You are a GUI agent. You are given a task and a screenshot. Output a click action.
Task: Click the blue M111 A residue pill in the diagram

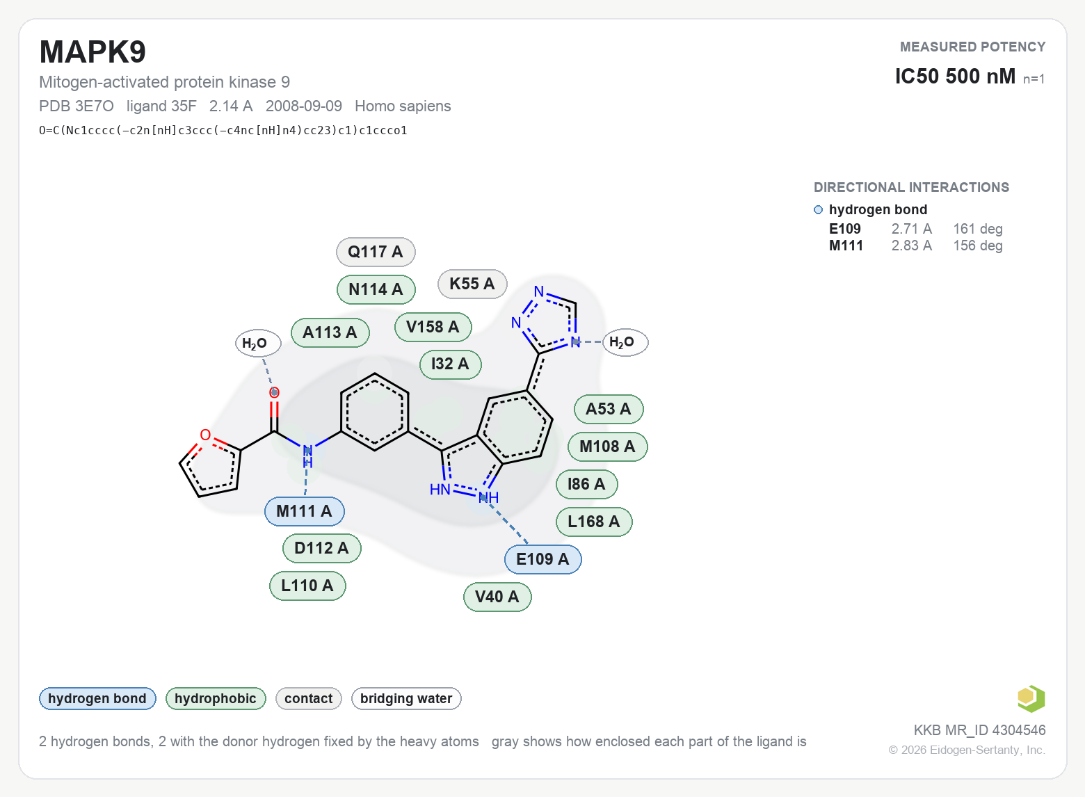(305, 511)
